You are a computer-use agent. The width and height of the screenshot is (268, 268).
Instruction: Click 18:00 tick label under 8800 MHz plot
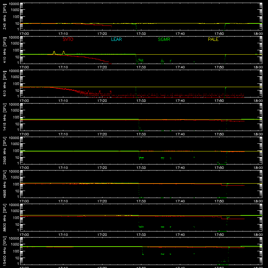[258, 235]
